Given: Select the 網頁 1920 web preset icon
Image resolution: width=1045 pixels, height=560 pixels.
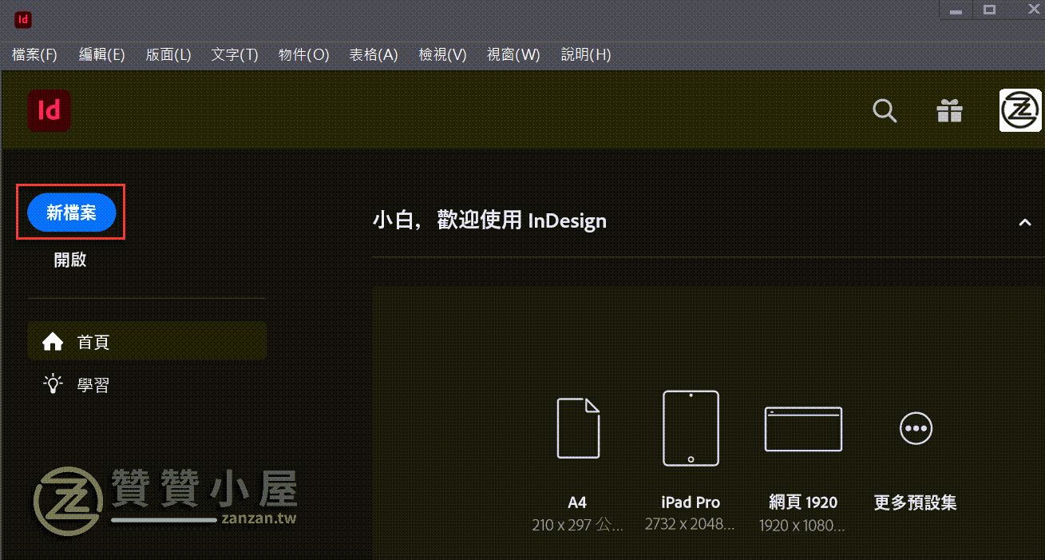Looking at the screenshot, I should pyautogui.click(x=803, y=429).
